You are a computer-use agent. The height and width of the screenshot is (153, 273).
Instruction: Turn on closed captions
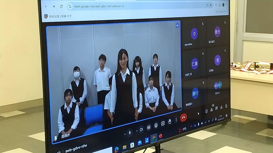[x=149, y=127]
